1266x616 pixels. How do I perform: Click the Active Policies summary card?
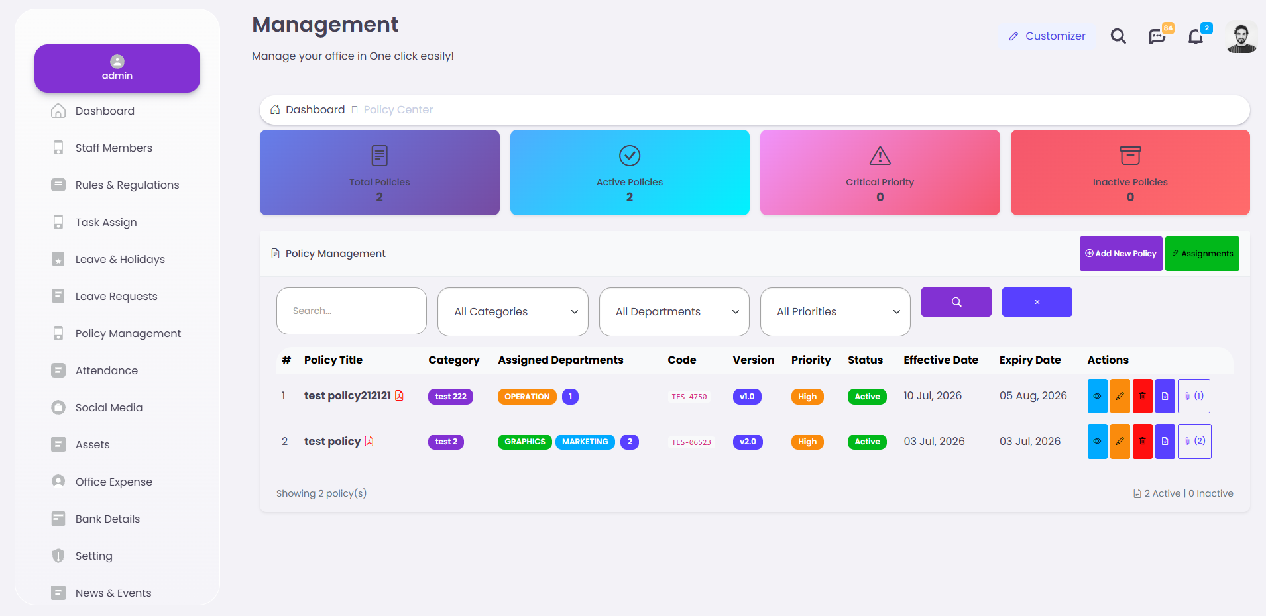click(x=630, y=172)
